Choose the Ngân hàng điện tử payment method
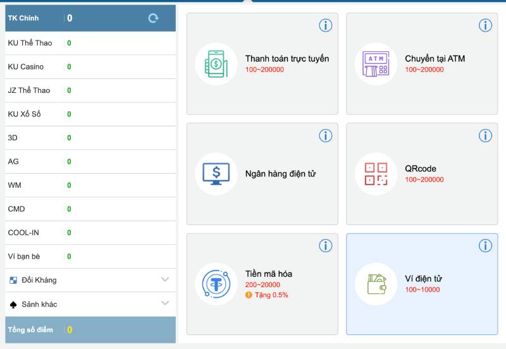 pos(280,174)
